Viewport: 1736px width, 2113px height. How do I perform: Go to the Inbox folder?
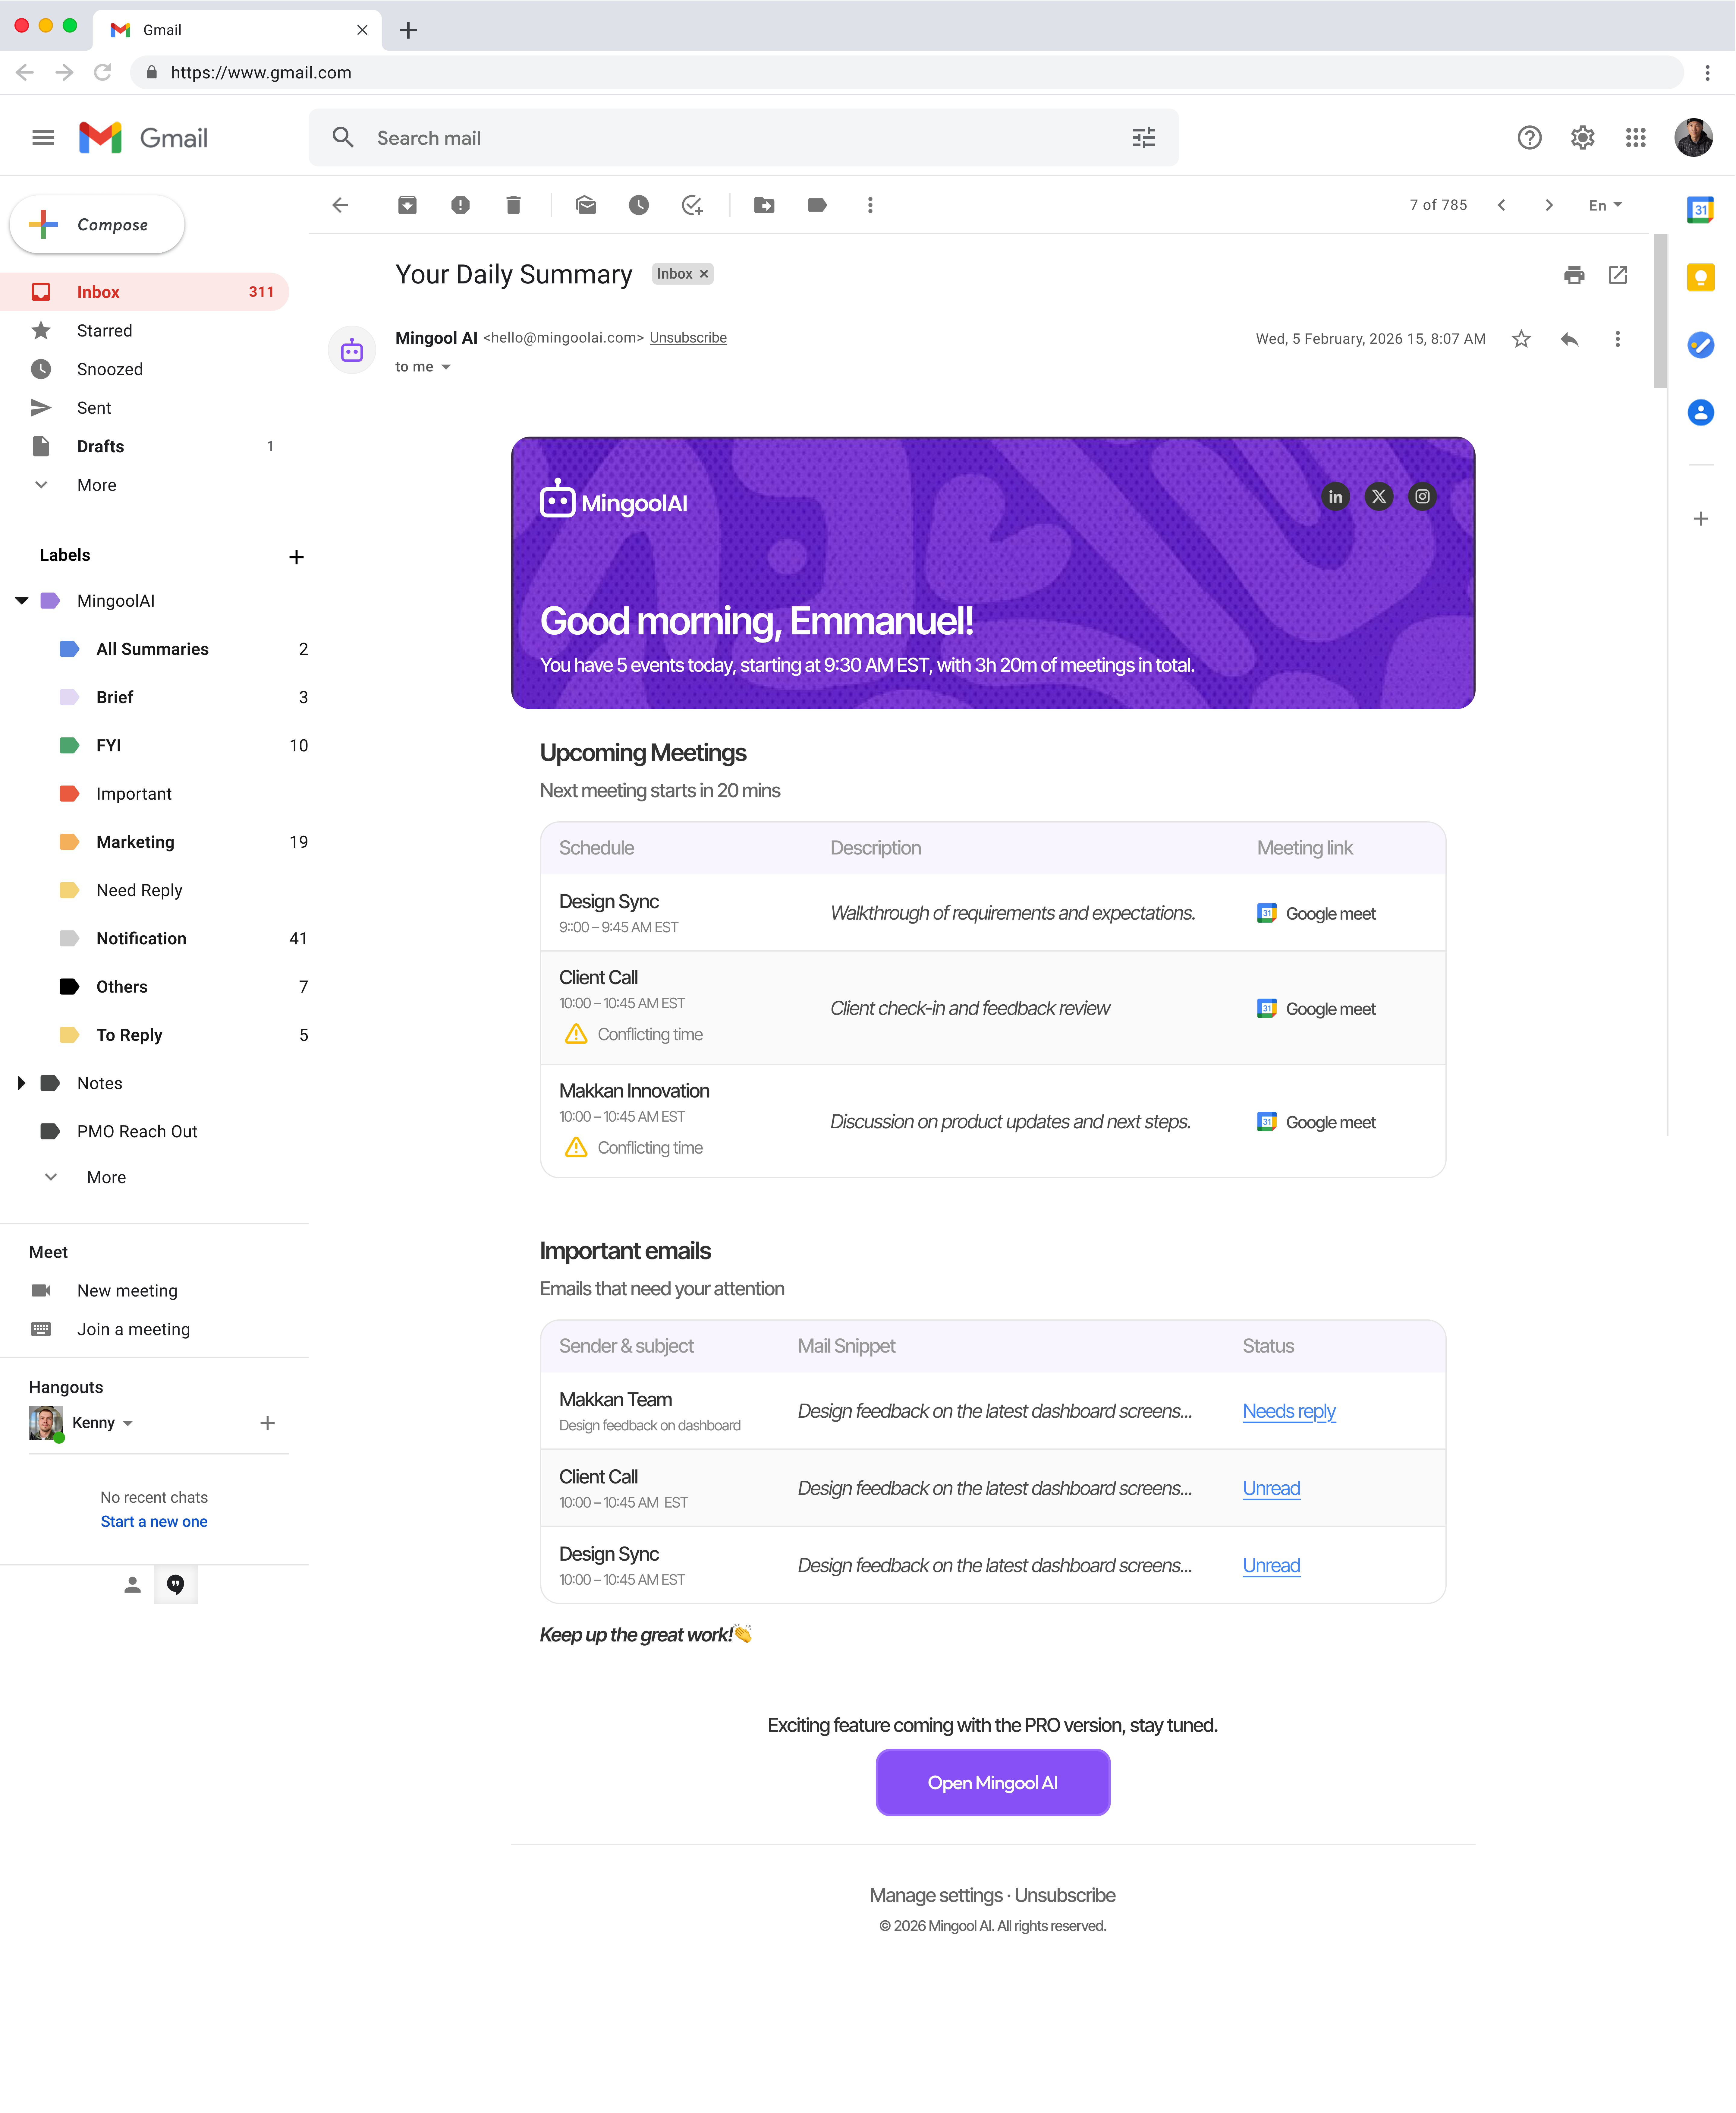(x=145, y=292)
